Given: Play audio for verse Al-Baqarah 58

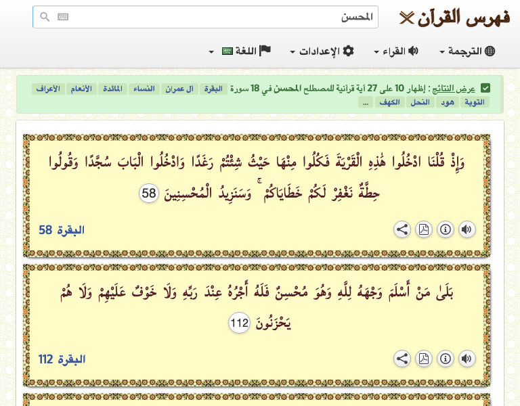Looking at the screenshot, I should pos(467,229).
